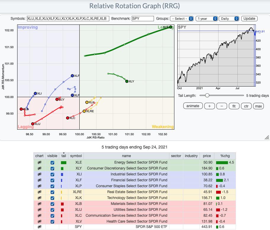The height and width of the screenshot is (230, 270).
Task: Open the XLY chart icon
Action: coord(39,168)
